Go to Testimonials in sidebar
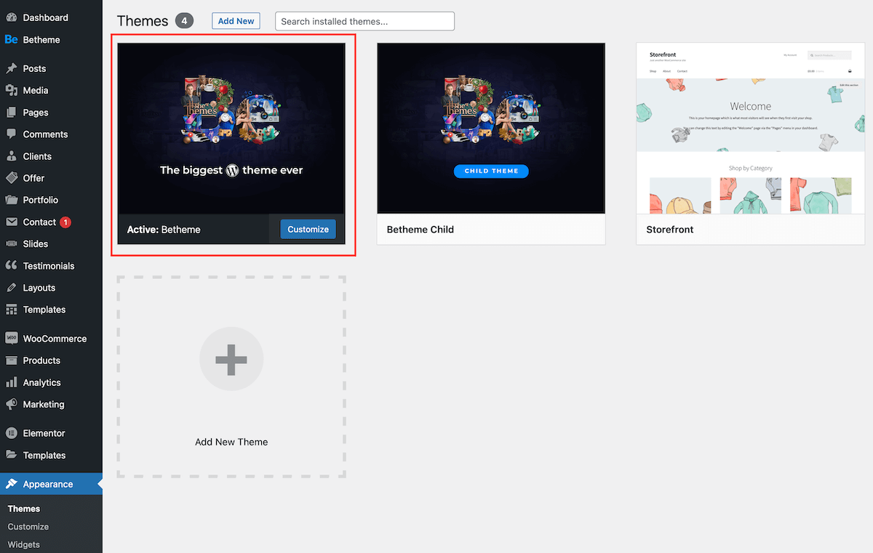This screenshot has height=553, width=873. (x=48, y=266)
